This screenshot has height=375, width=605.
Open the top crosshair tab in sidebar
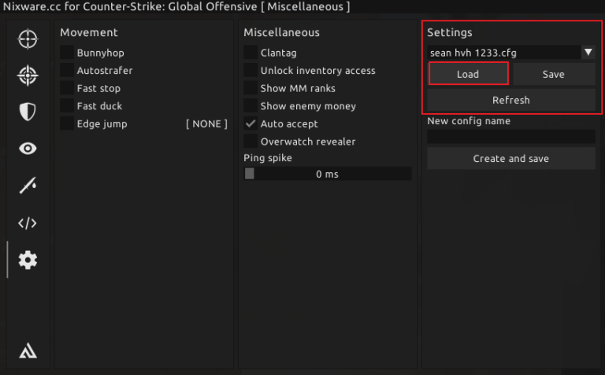pyautogui.click(x=28, y=39)
